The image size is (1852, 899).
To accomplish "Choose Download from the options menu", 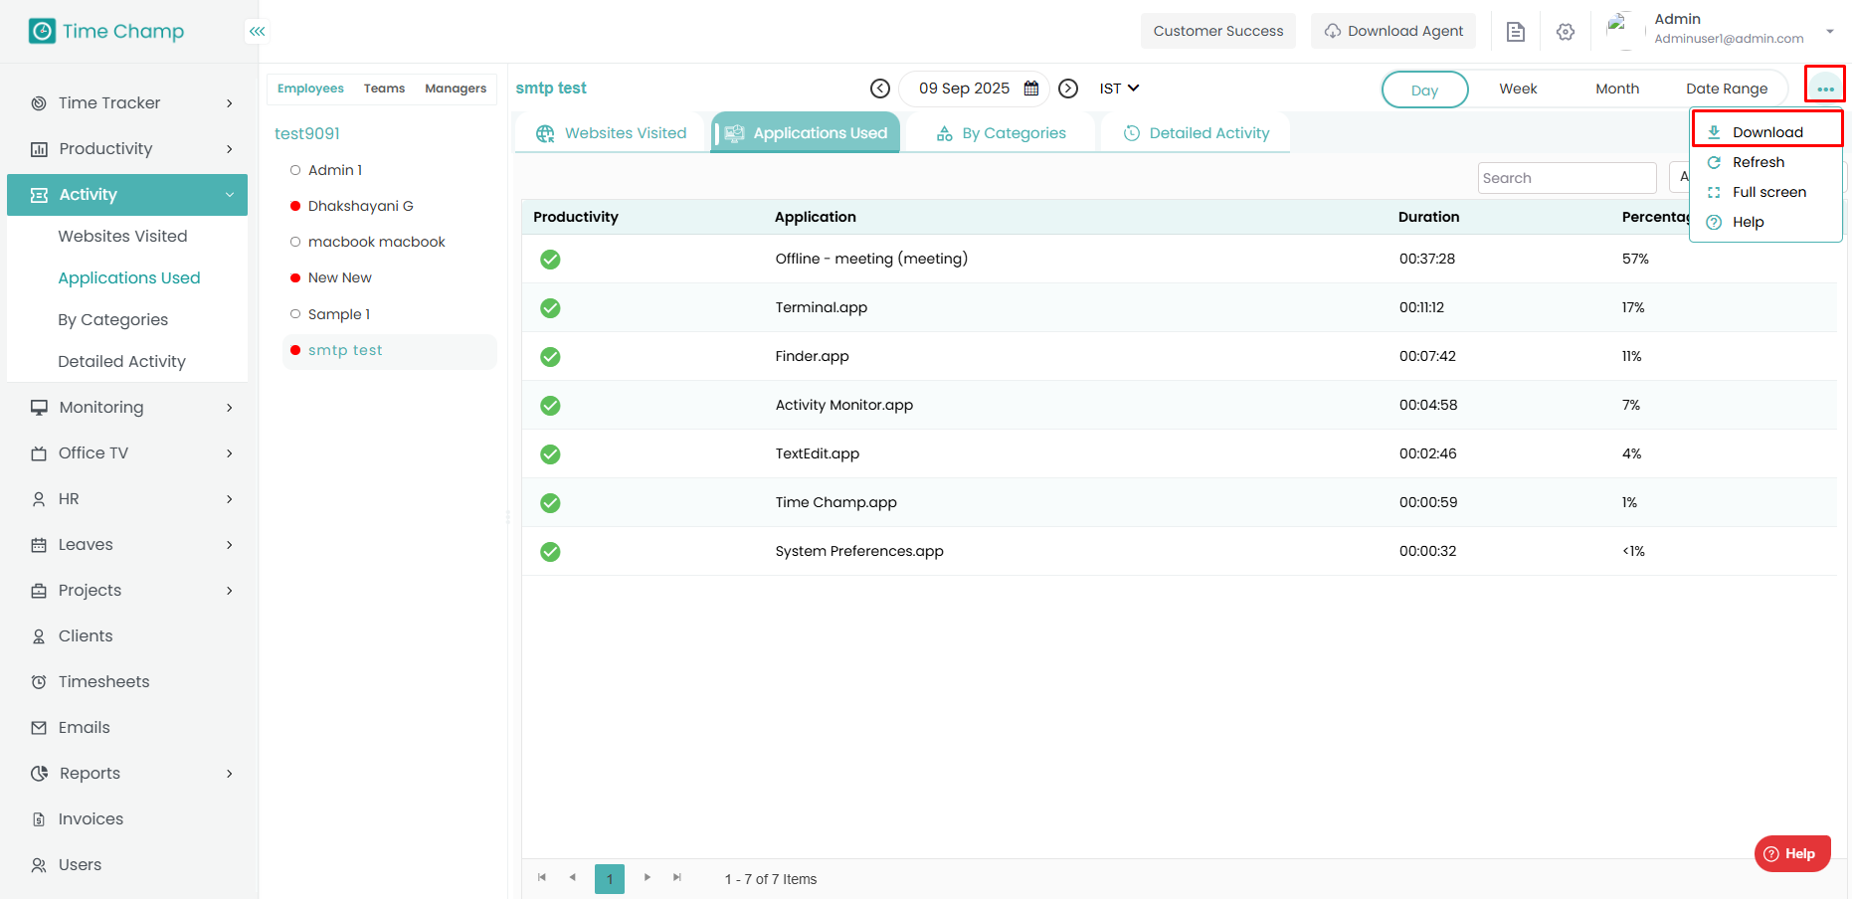I will click(1766, 132).
